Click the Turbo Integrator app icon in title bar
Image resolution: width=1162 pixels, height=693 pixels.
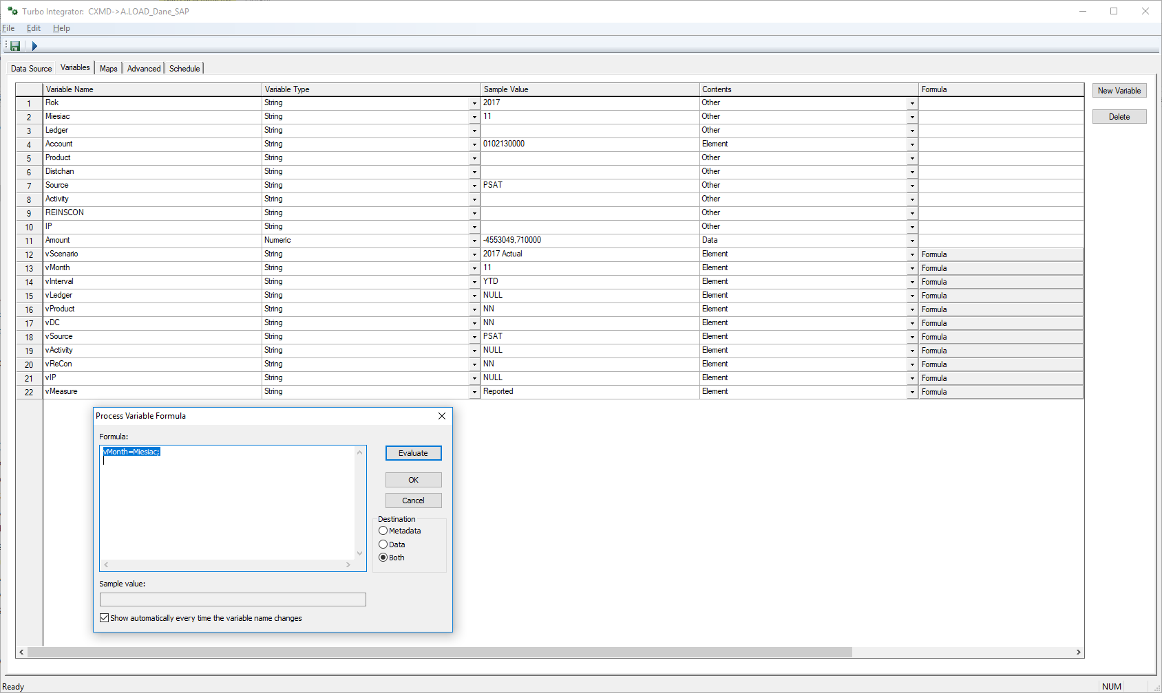(12, 11)
